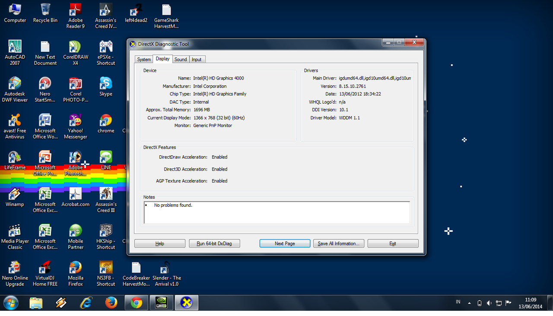The image size is (553, 316).
Task: Select the Input tab
Action: [197, 60]
